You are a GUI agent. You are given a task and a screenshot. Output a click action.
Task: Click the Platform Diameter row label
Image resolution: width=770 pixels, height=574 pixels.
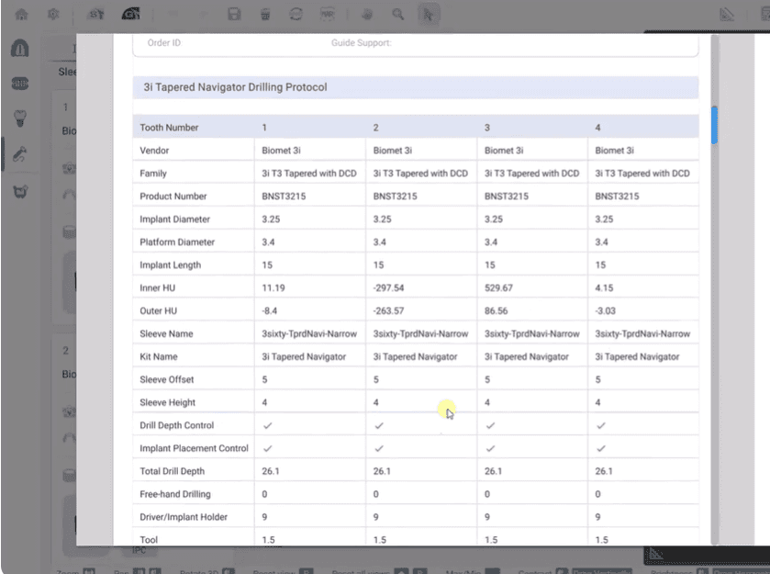pos(177,242)
